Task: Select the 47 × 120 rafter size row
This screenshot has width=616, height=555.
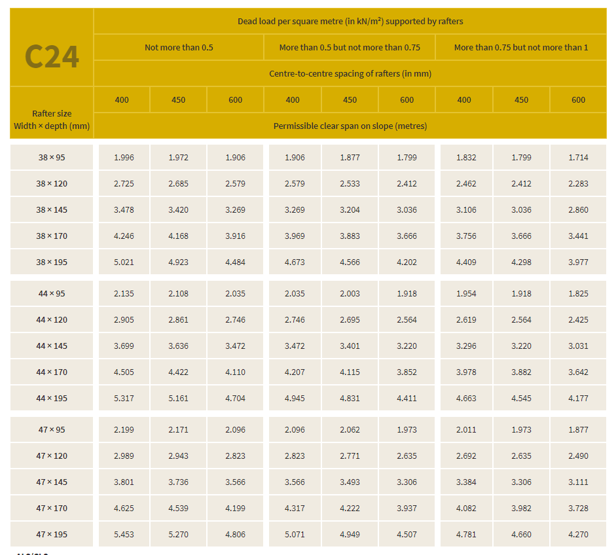Action: (52, 456)
